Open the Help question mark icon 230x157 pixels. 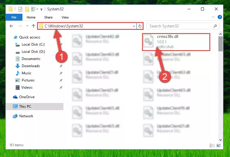tap(220, 17)
